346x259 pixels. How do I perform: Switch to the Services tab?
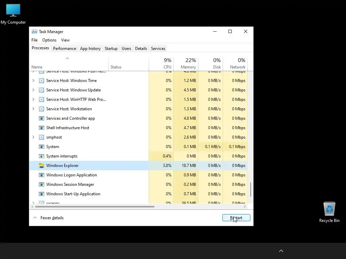tap(158, 49)
